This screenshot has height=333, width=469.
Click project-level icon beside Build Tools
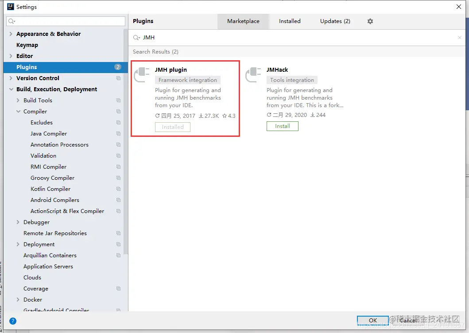118,100
